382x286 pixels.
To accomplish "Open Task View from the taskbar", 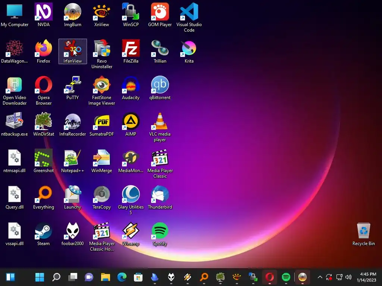I will [73, 277].
